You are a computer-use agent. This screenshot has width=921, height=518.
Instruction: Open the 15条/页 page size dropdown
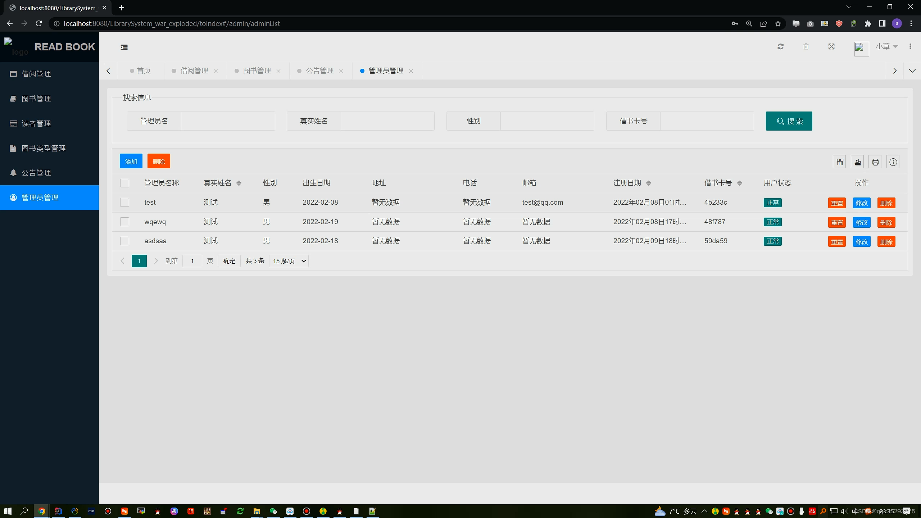click(289, 261)
